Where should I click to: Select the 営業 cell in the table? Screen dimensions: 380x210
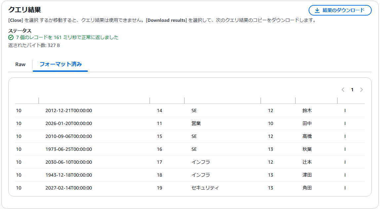196,123
